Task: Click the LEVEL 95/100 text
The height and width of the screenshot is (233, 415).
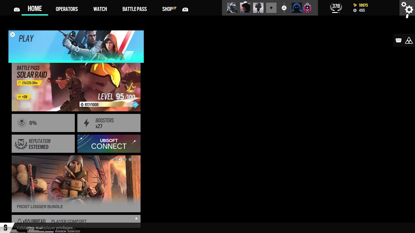Action: point(117,96)
